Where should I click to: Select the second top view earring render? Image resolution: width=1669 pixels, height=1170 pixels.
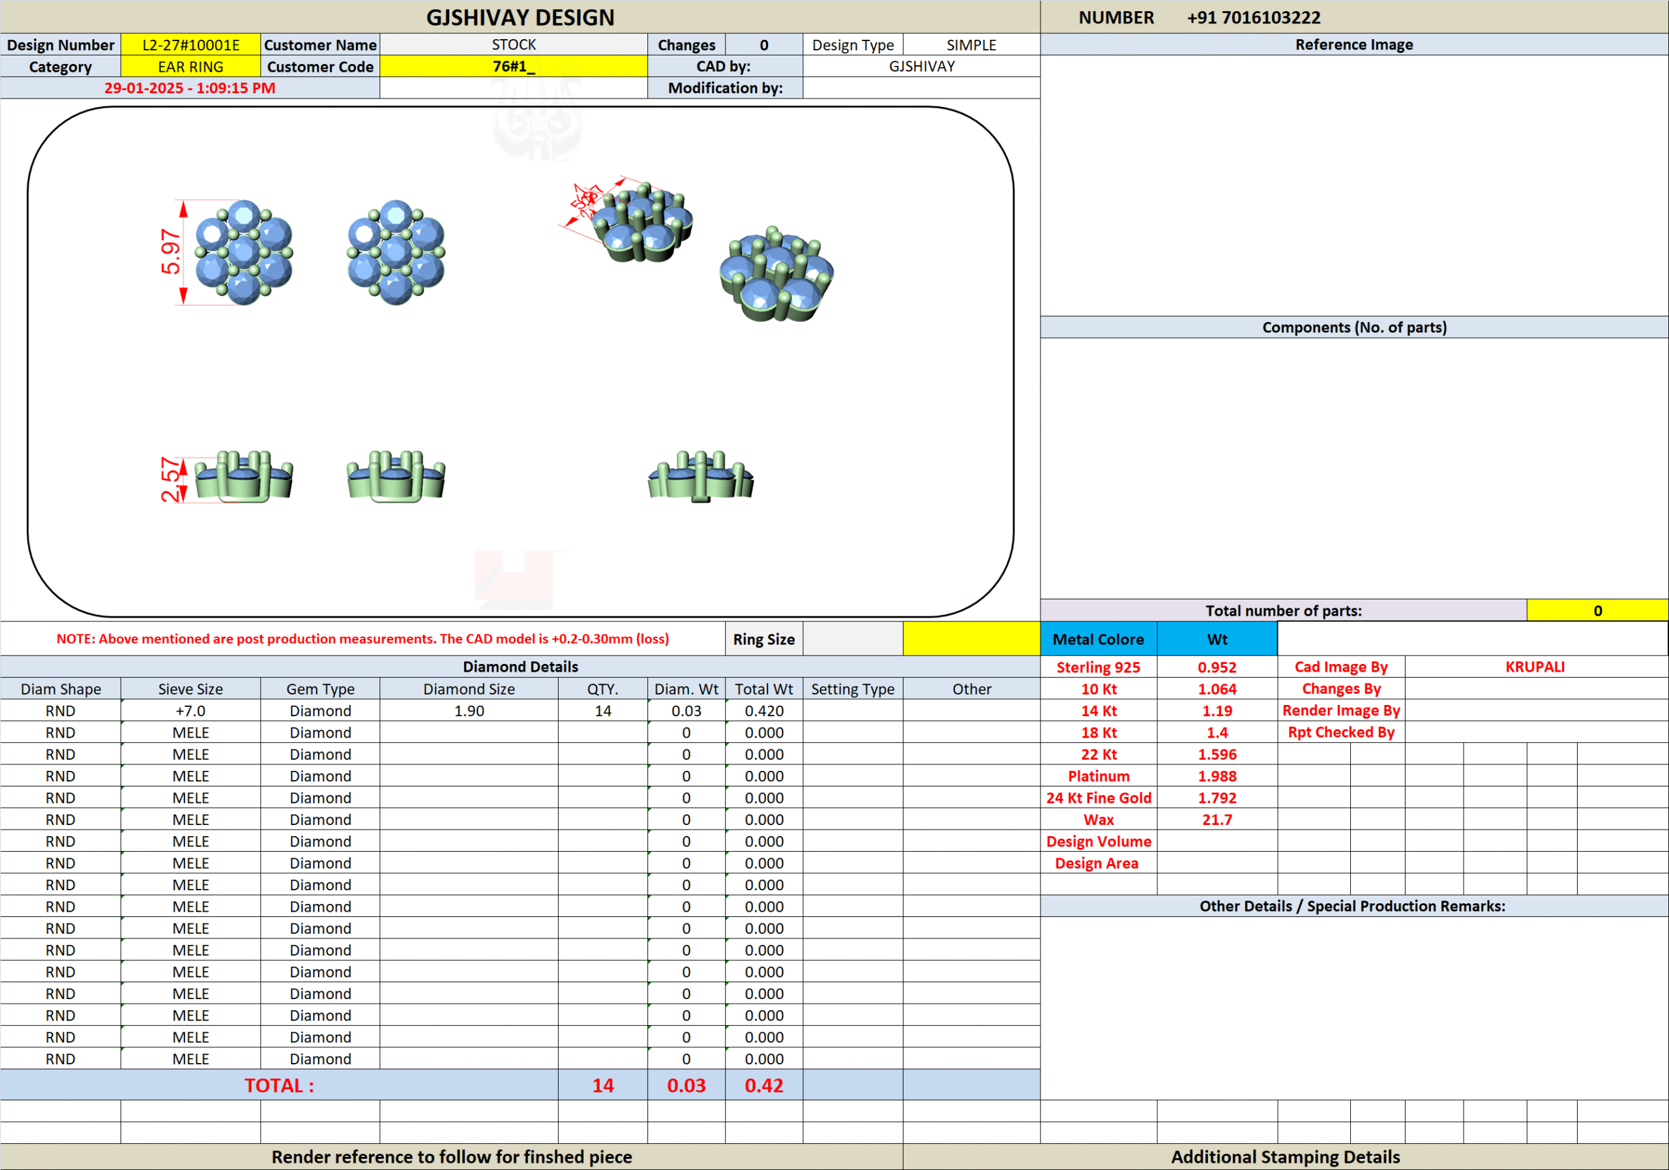click(x=396, y=252)
